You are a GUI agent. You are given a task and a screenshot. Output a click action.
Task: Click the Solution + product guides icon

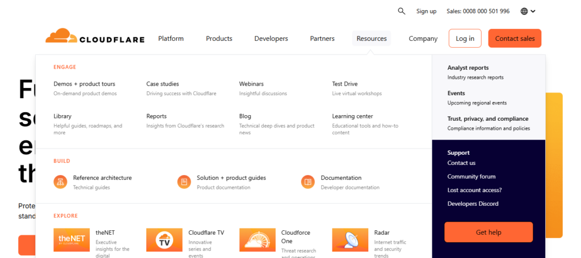tap(184, 182)
